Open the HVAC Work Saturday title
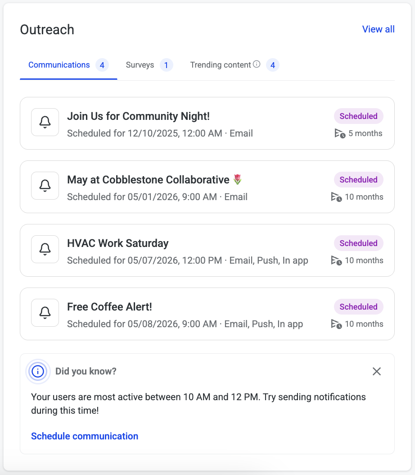This screenshot has height=475, width=415. (x=118, y=243)
